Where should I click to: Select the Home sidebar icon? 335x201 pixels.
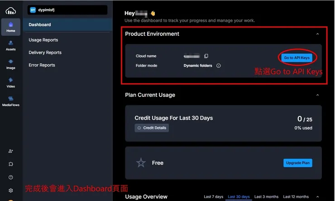11,27
